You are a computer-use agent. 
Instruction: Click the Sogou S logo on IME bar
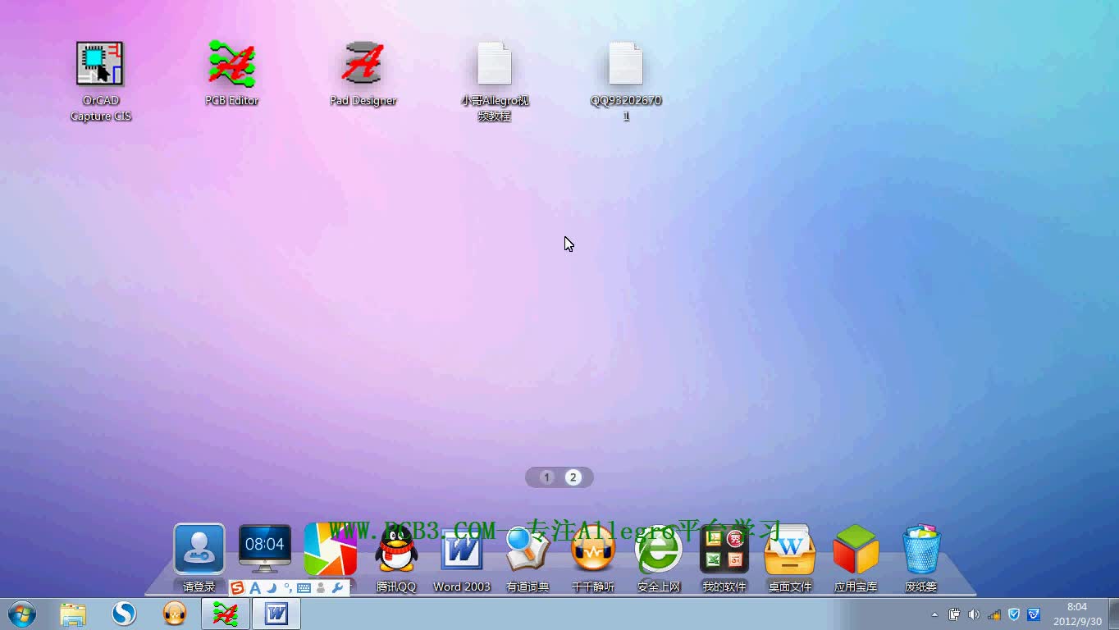click(x=238, y=588)
